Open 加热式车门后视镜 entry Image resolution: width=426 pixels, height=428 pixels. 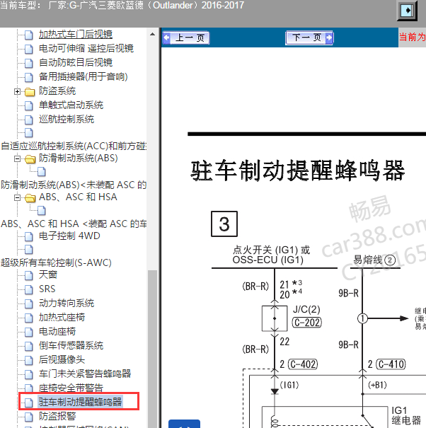tap(76, 35)
